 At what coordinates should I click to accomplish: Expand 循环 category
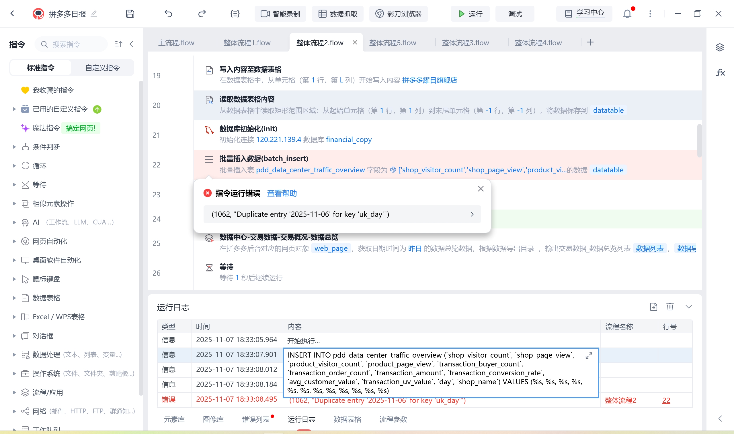tap(14, 166)
